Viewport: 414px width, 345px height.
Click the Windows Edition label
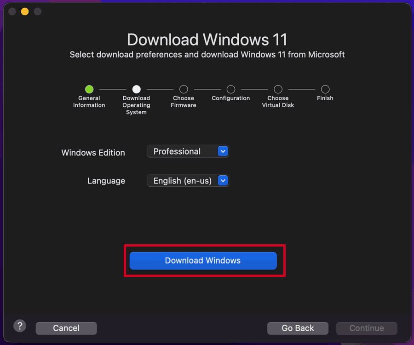pyautogui.click(x=93, y=153)
